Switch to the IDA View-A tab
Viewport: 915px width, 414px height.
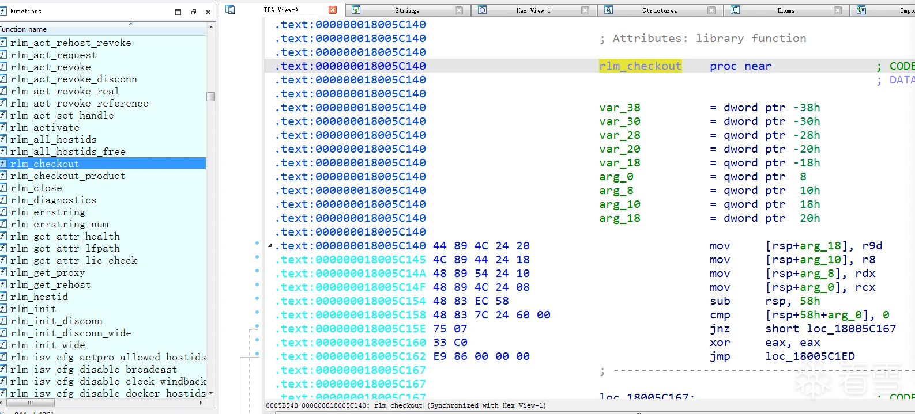pos(281,10)
